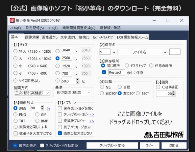The image size is (195, 152).
Task: Switch to the 画像効果 tab
Action: (32, 37)
